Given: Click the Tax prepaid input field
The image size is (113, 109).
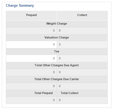Looking at the screenshot, I should point(31,58).
